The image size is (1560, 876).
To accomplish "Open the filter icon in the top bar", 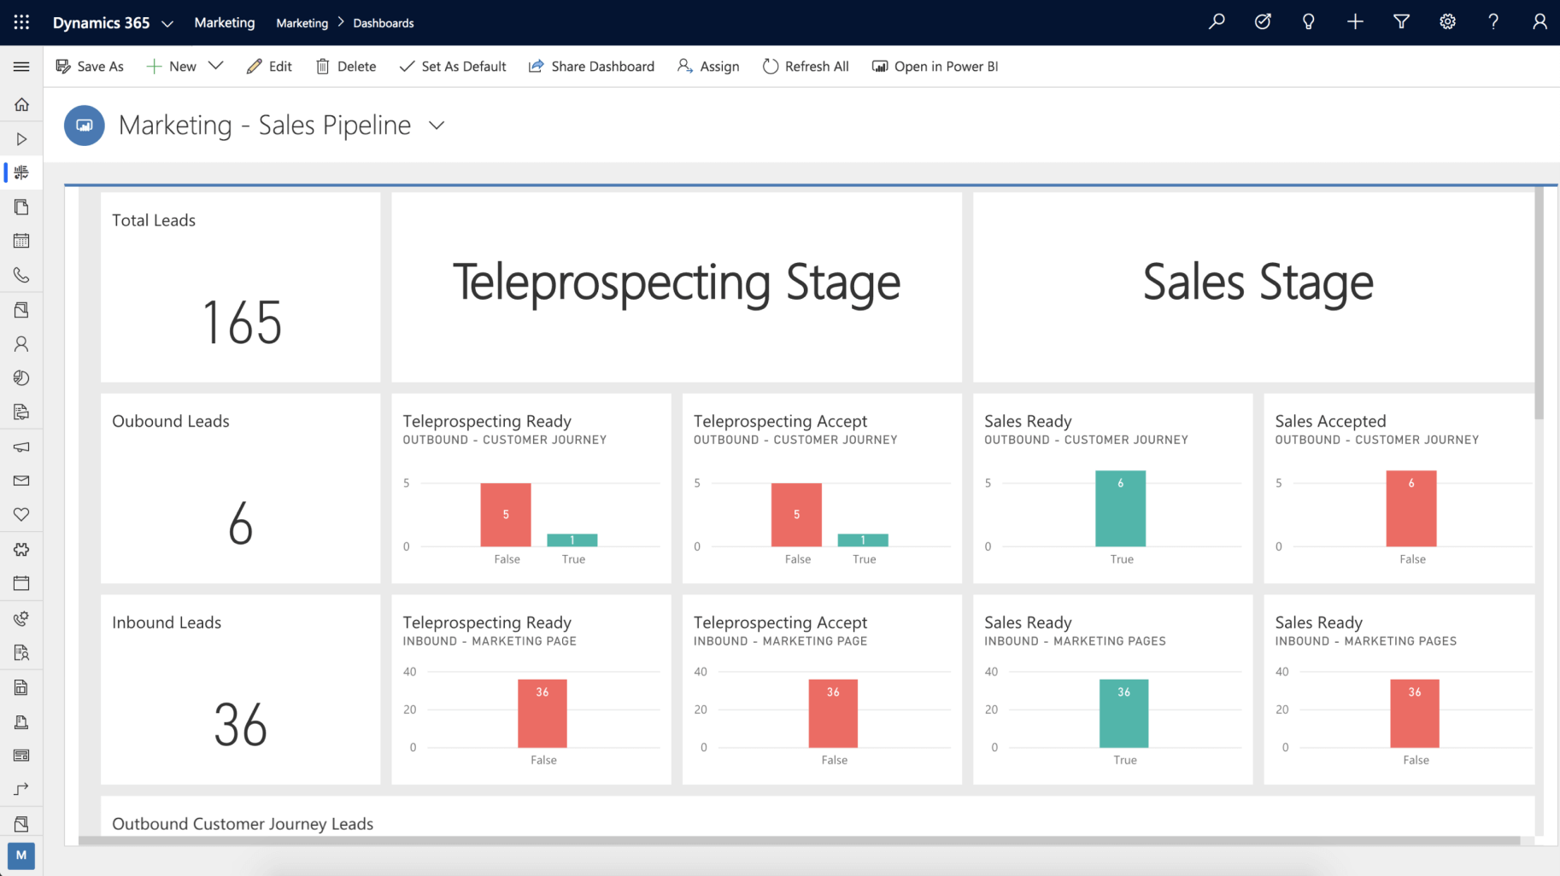I will click(1401, 22).
